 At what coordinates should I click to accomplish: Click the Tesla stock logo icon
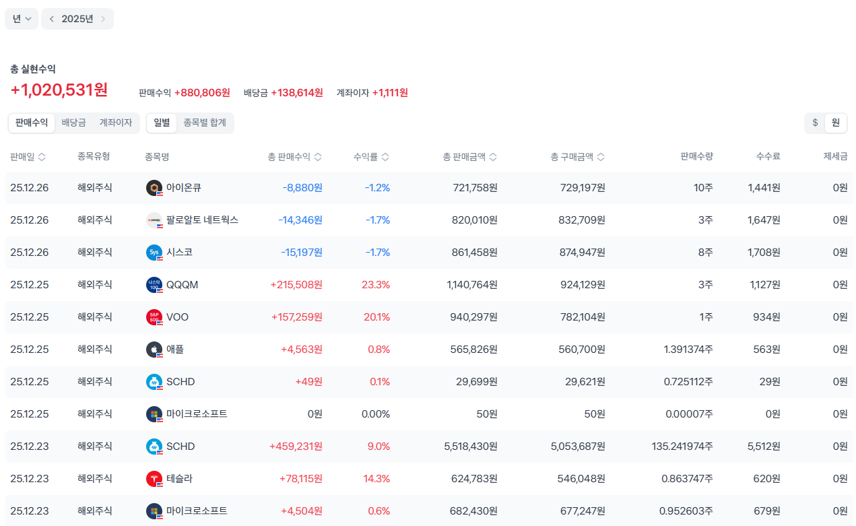coord(154,479)
